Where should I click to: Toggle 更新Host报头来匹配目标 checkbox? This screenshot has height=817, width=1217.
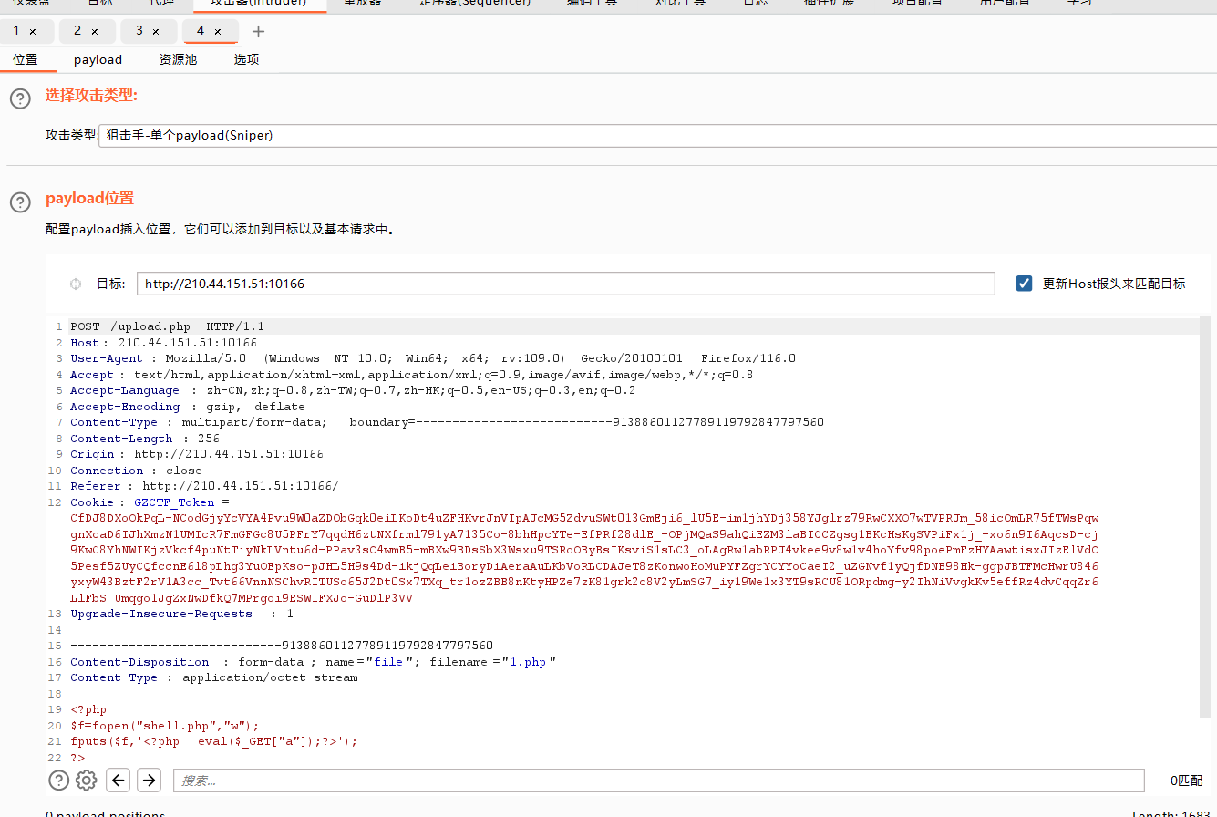pyautogui.click(x=1025, y=284)
